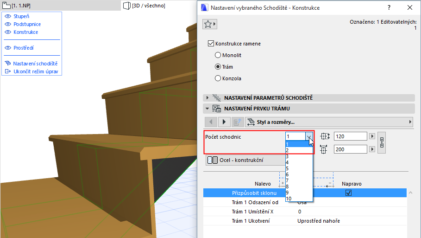
Task: Open Nastavení schodiště link
Action: coord(35,64)
